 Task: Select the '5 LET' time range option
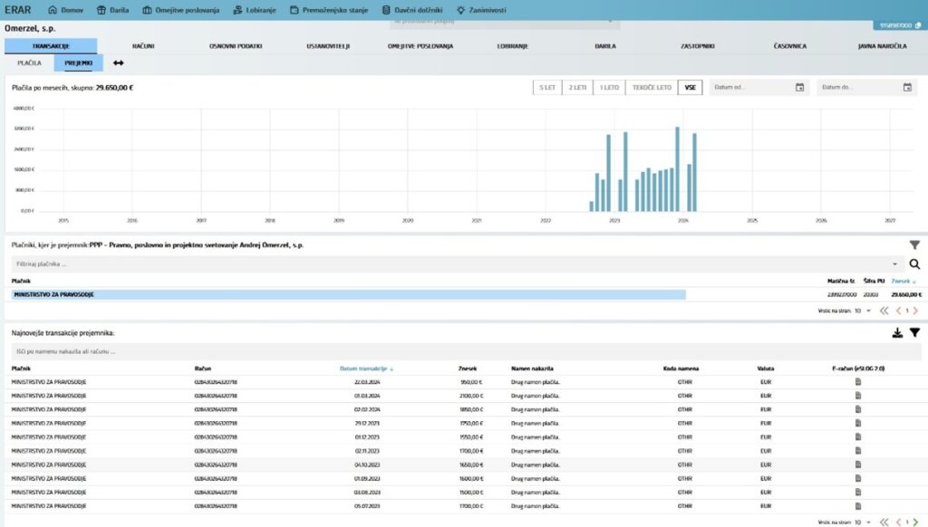click(546, 88)
